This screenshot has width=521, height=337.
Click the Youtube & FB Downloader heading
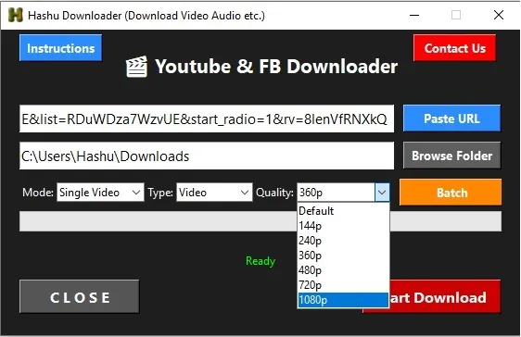tap(276, 67)
